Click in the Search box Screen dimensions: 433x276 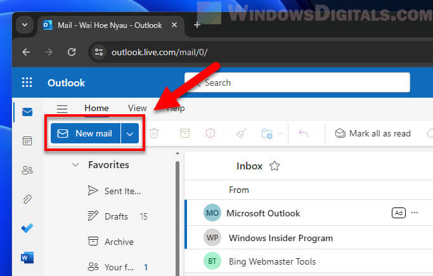[x=297, y=82]
